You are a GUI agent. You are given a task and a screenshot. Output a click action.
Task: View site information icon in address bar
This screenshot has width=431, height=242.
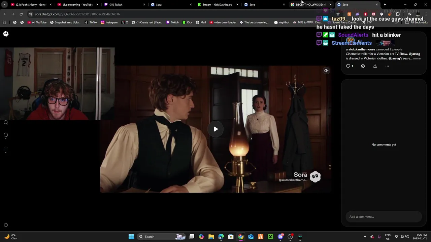[x=31, y=14]
